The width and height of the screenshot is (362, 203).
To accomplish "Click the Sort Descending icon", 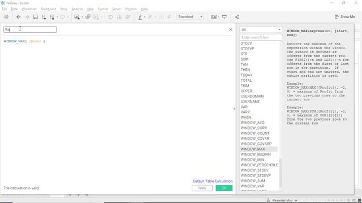I will (x=128, y=17).
